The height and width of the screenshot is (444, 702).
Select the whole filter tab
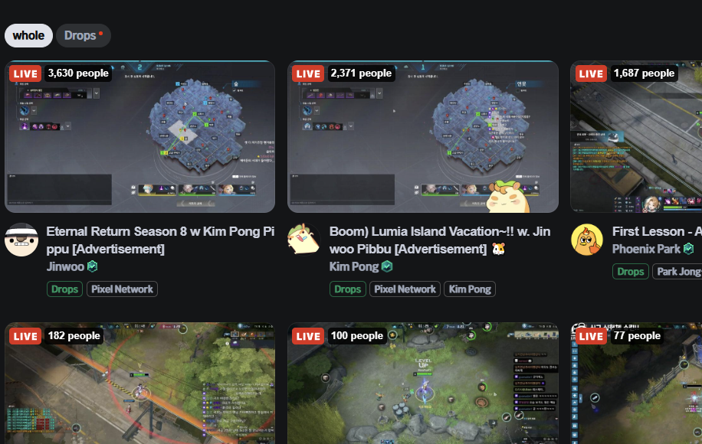point(28,36)
